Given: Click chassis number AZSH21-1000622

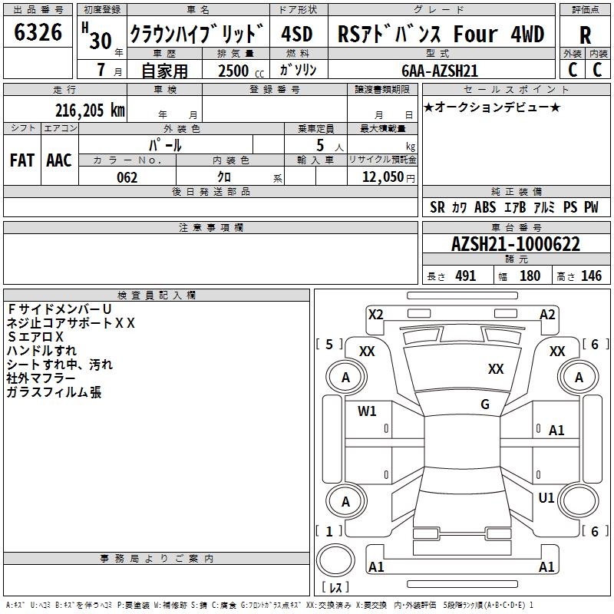Looking at the screenshot, I should click(x=516, y=245).
